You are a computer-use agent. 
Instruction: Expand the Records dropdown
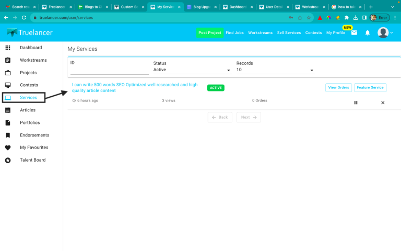[275, 70]
